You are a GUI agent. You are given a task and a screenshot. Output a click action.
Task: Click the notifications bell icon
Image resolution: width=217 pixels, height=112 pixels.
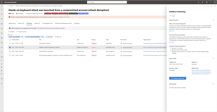coord(199,2)
